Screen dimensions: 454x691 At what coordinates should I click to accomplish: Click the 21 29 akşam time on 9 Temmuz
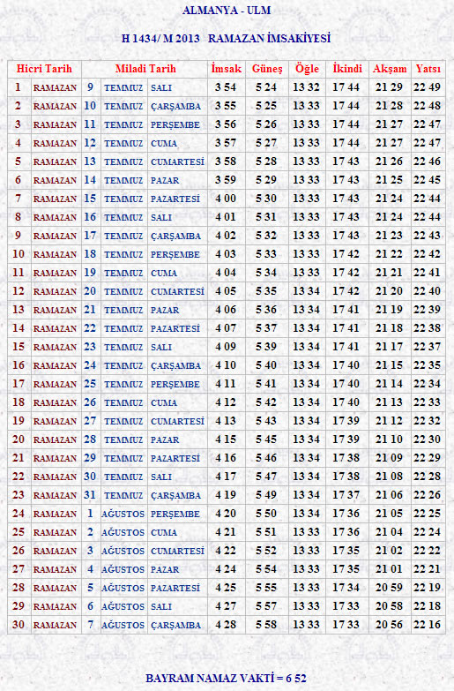click(390, 87)
